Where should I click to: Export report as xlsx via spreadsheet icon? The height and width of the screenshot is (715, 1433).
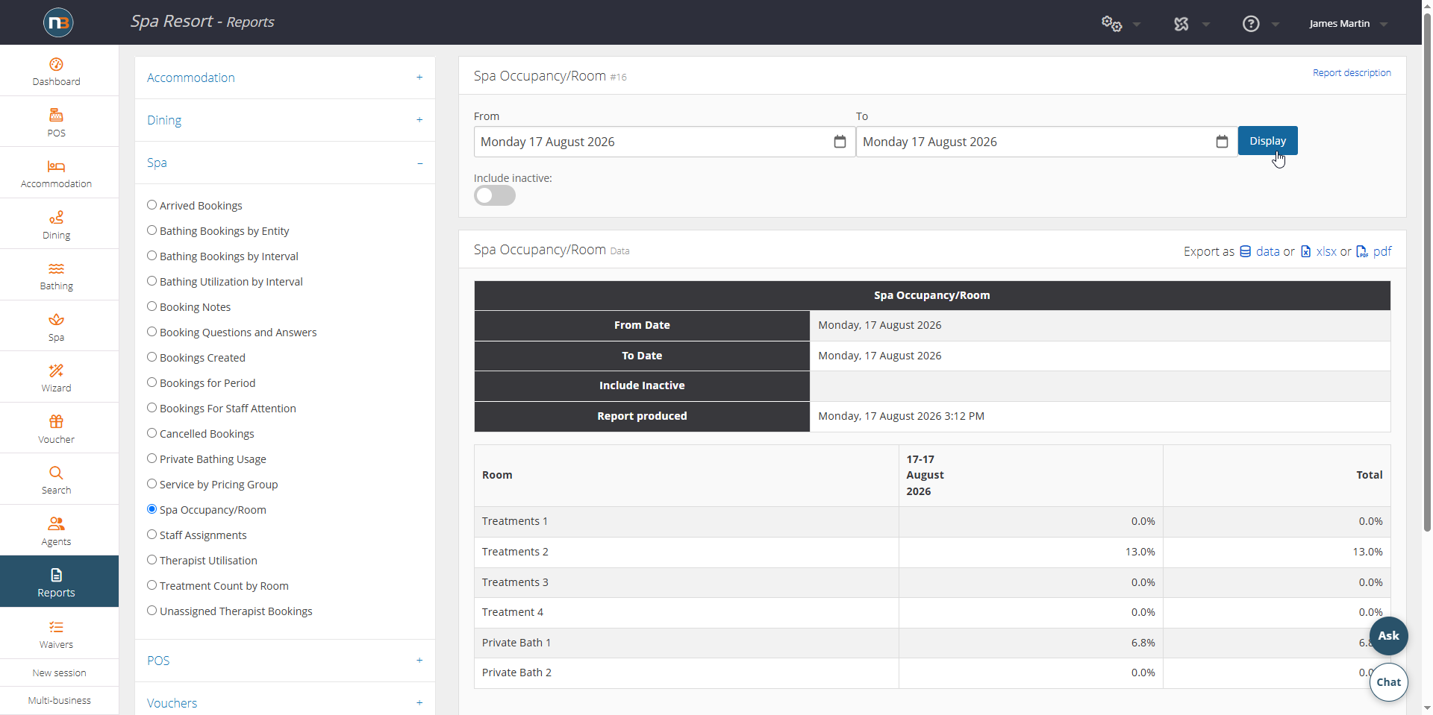[x=1305, y=251]
